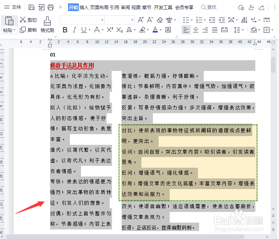279x239 pixels.
Task: Click the 剪切 cut button
Action: [x=28, y=20]
